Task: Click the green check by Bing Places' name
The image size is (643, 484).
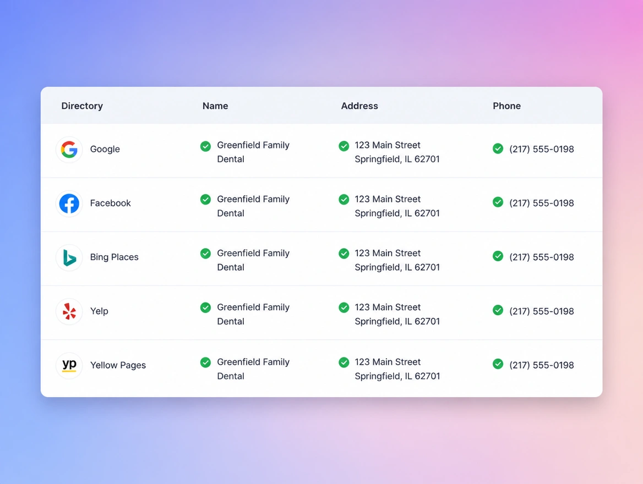Action: coord(205,254)
